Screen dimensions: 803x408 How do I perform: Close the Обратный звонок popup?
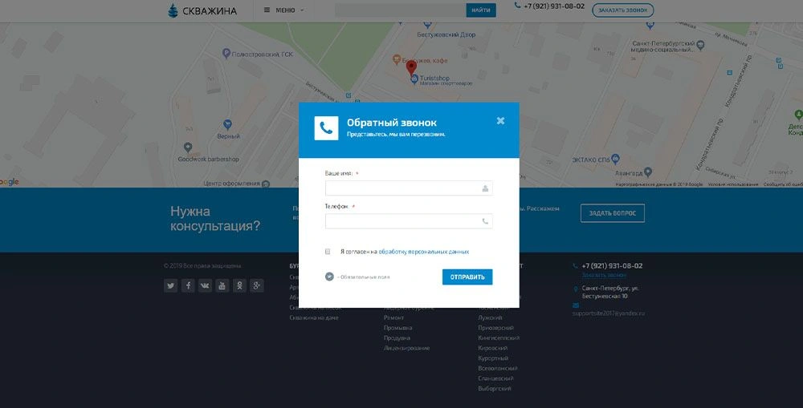click(500, 121)
